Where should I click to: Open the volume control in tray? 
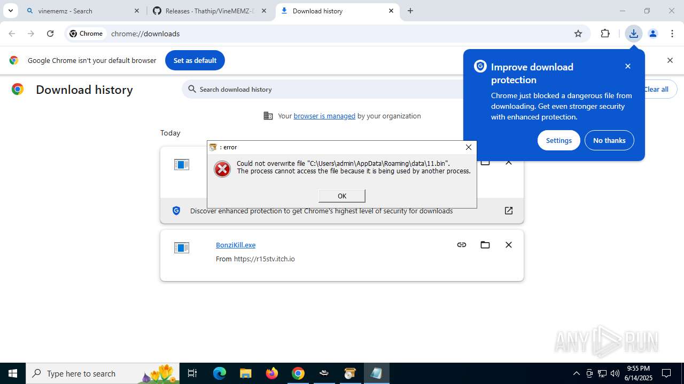tap(615, 373)
